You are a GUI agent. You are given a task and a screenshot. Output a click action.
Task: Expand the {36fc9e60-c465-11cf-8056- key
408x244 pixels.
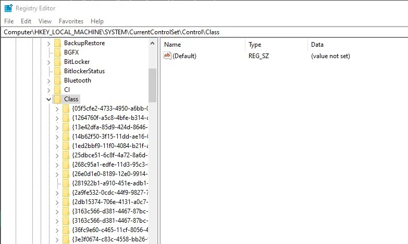(57, 231)
